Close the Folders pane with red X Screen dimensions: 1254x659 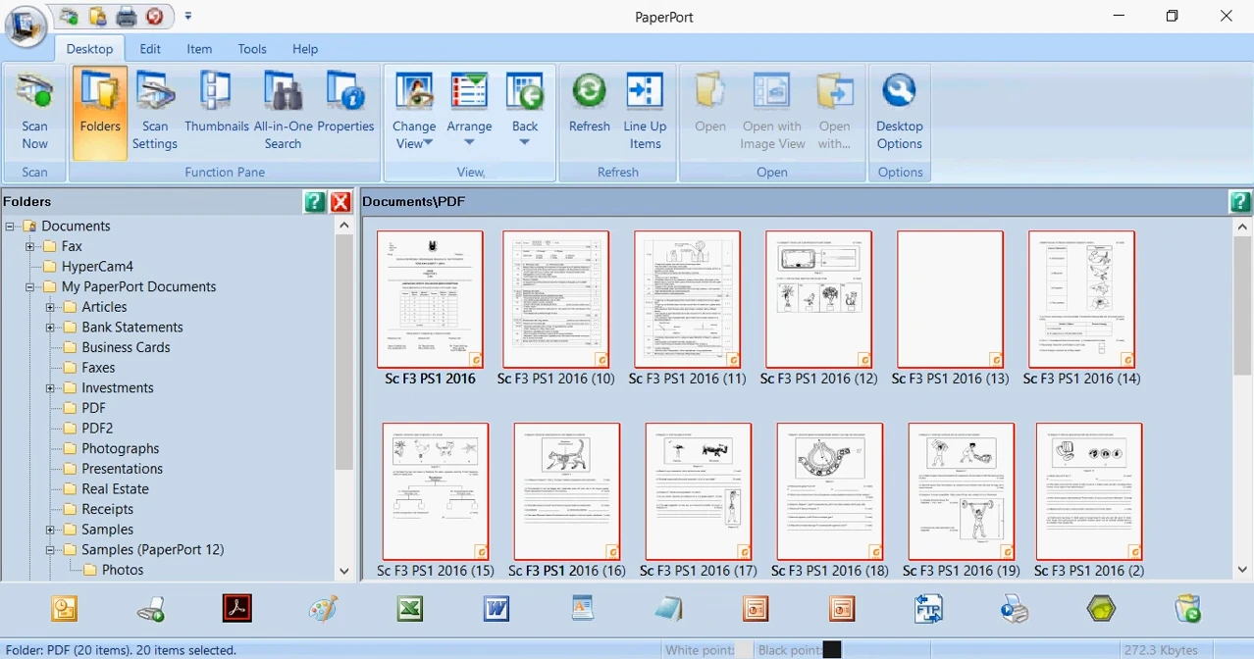(340, 202)
